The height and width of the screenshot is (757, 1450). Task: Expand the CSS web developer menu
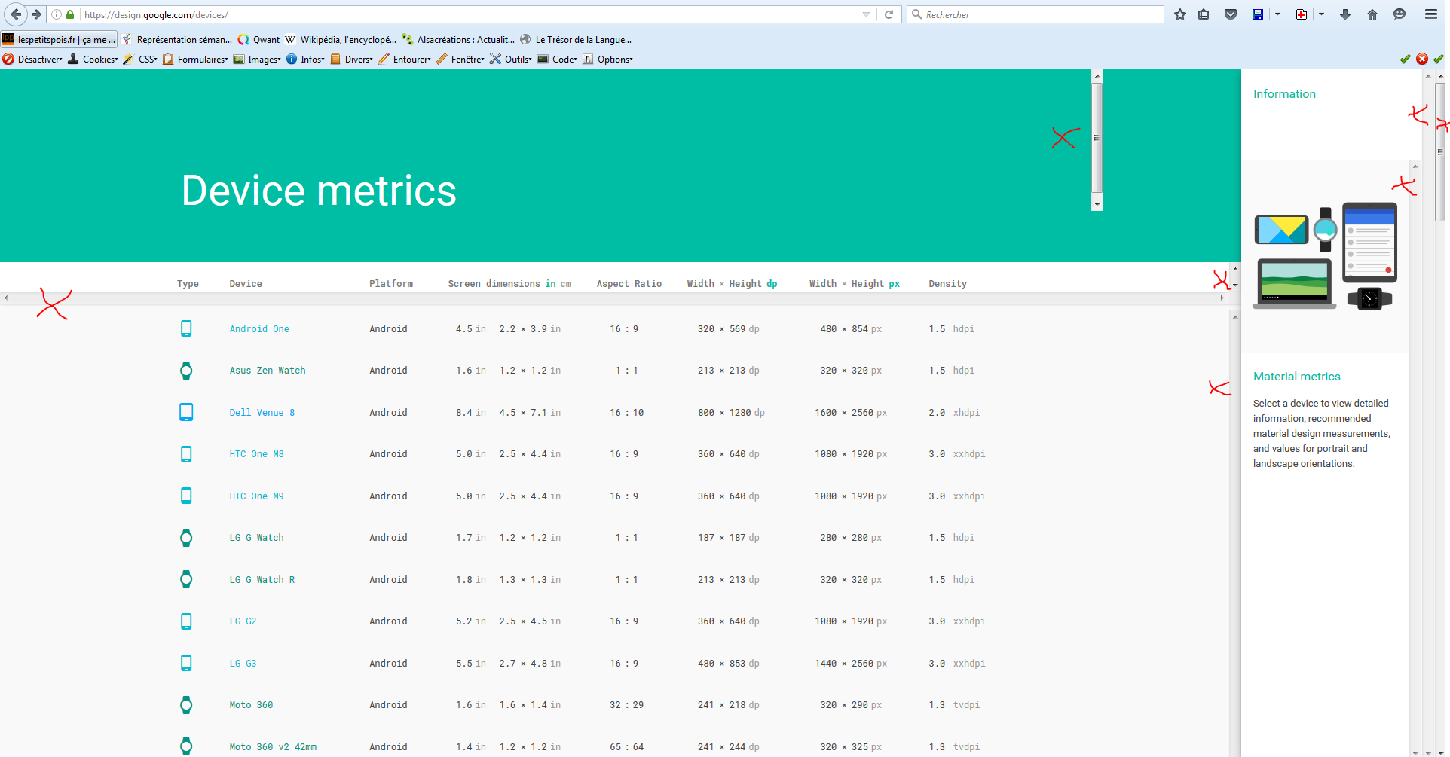[147, 60]
